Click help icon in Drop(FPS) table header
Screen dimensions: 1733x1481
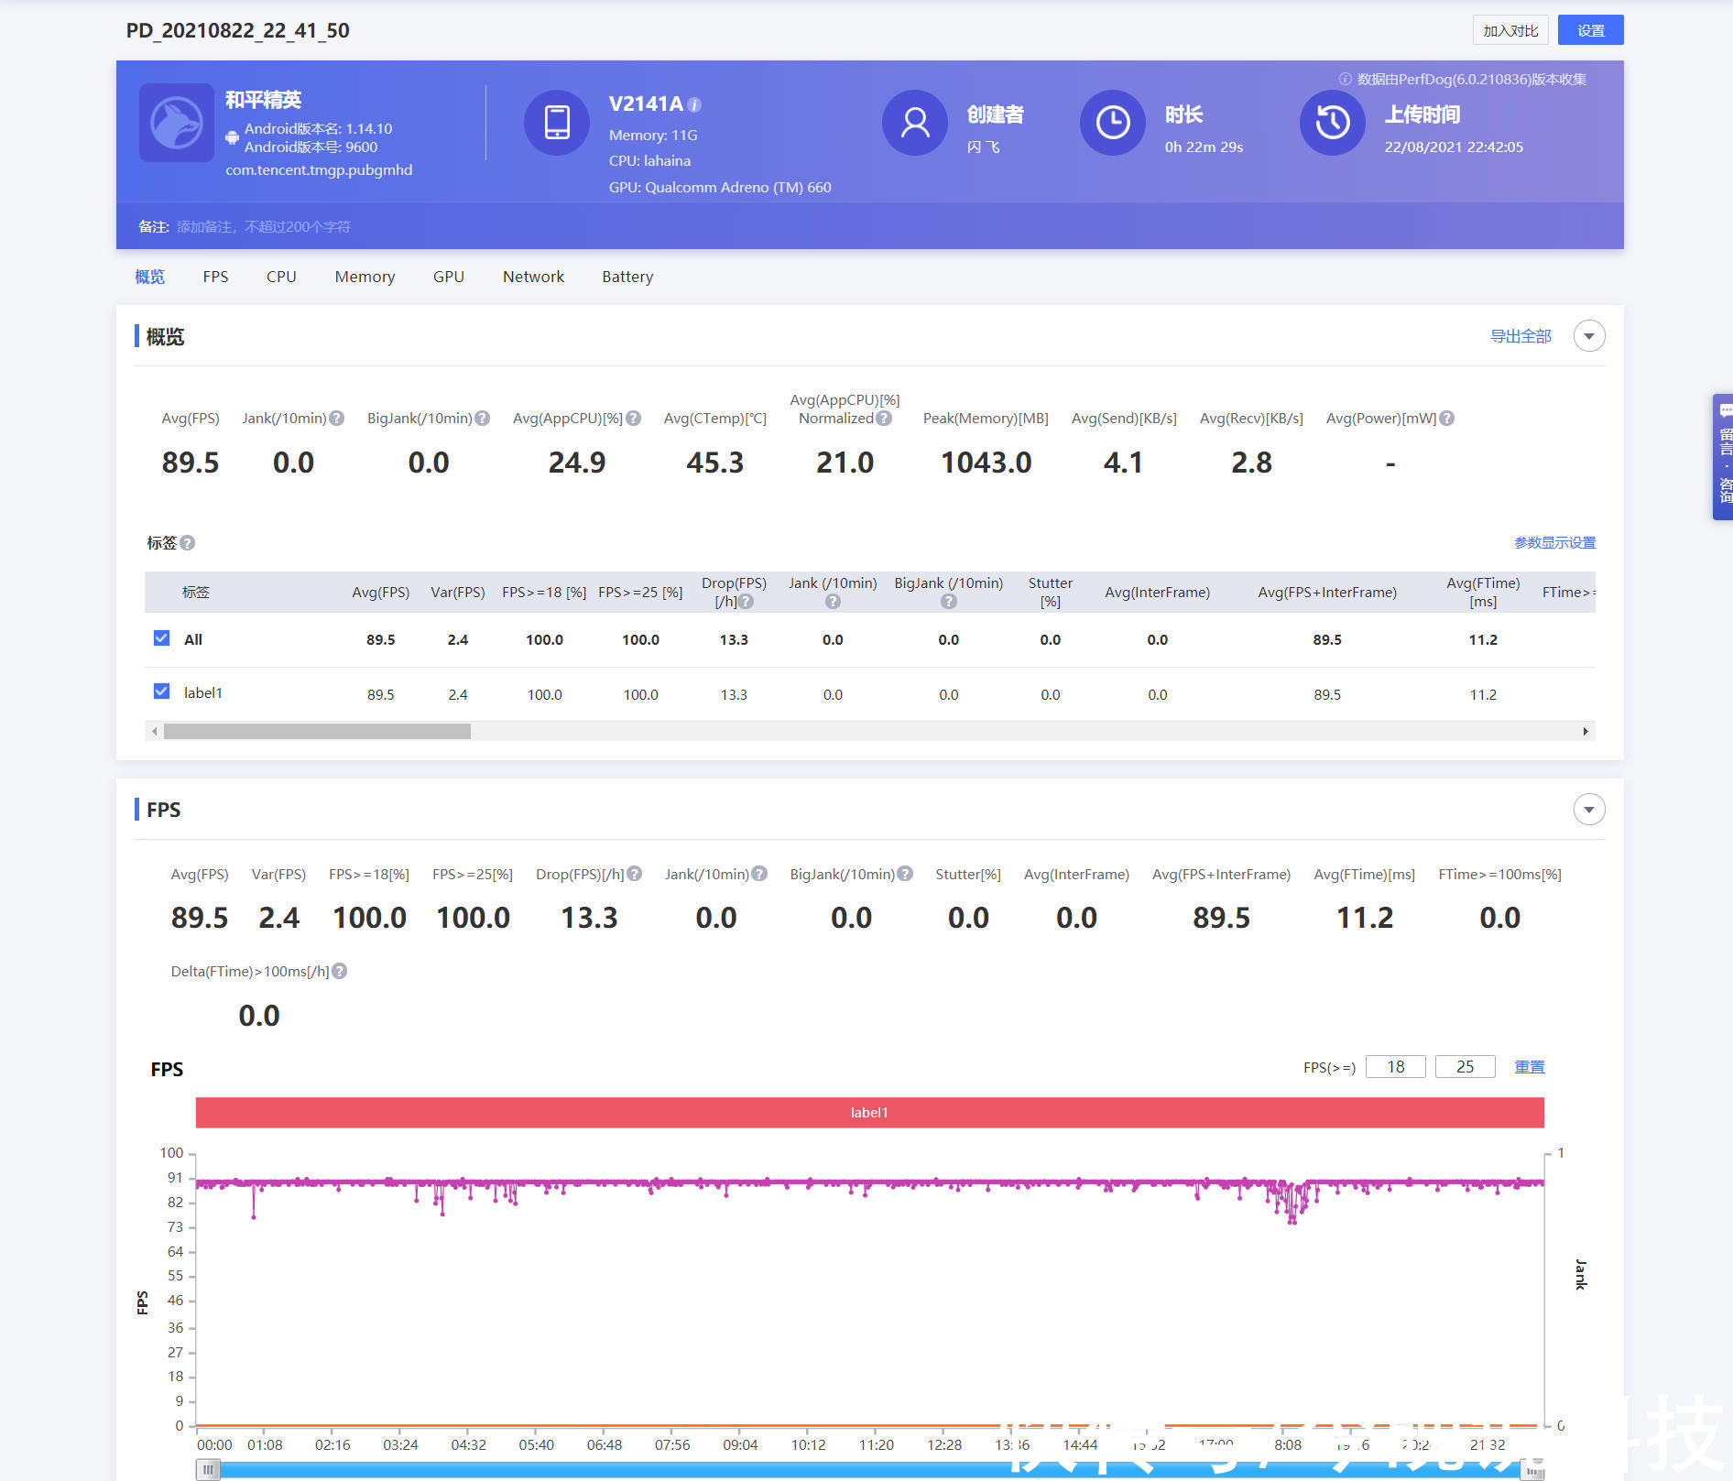(x=747, y=602)
